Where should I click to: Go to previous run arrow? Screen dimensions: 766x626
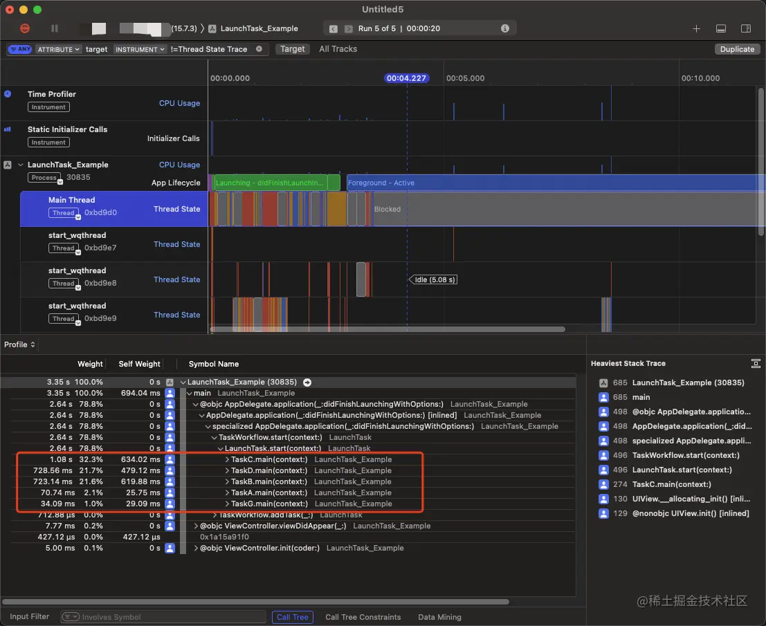[333, 29]
